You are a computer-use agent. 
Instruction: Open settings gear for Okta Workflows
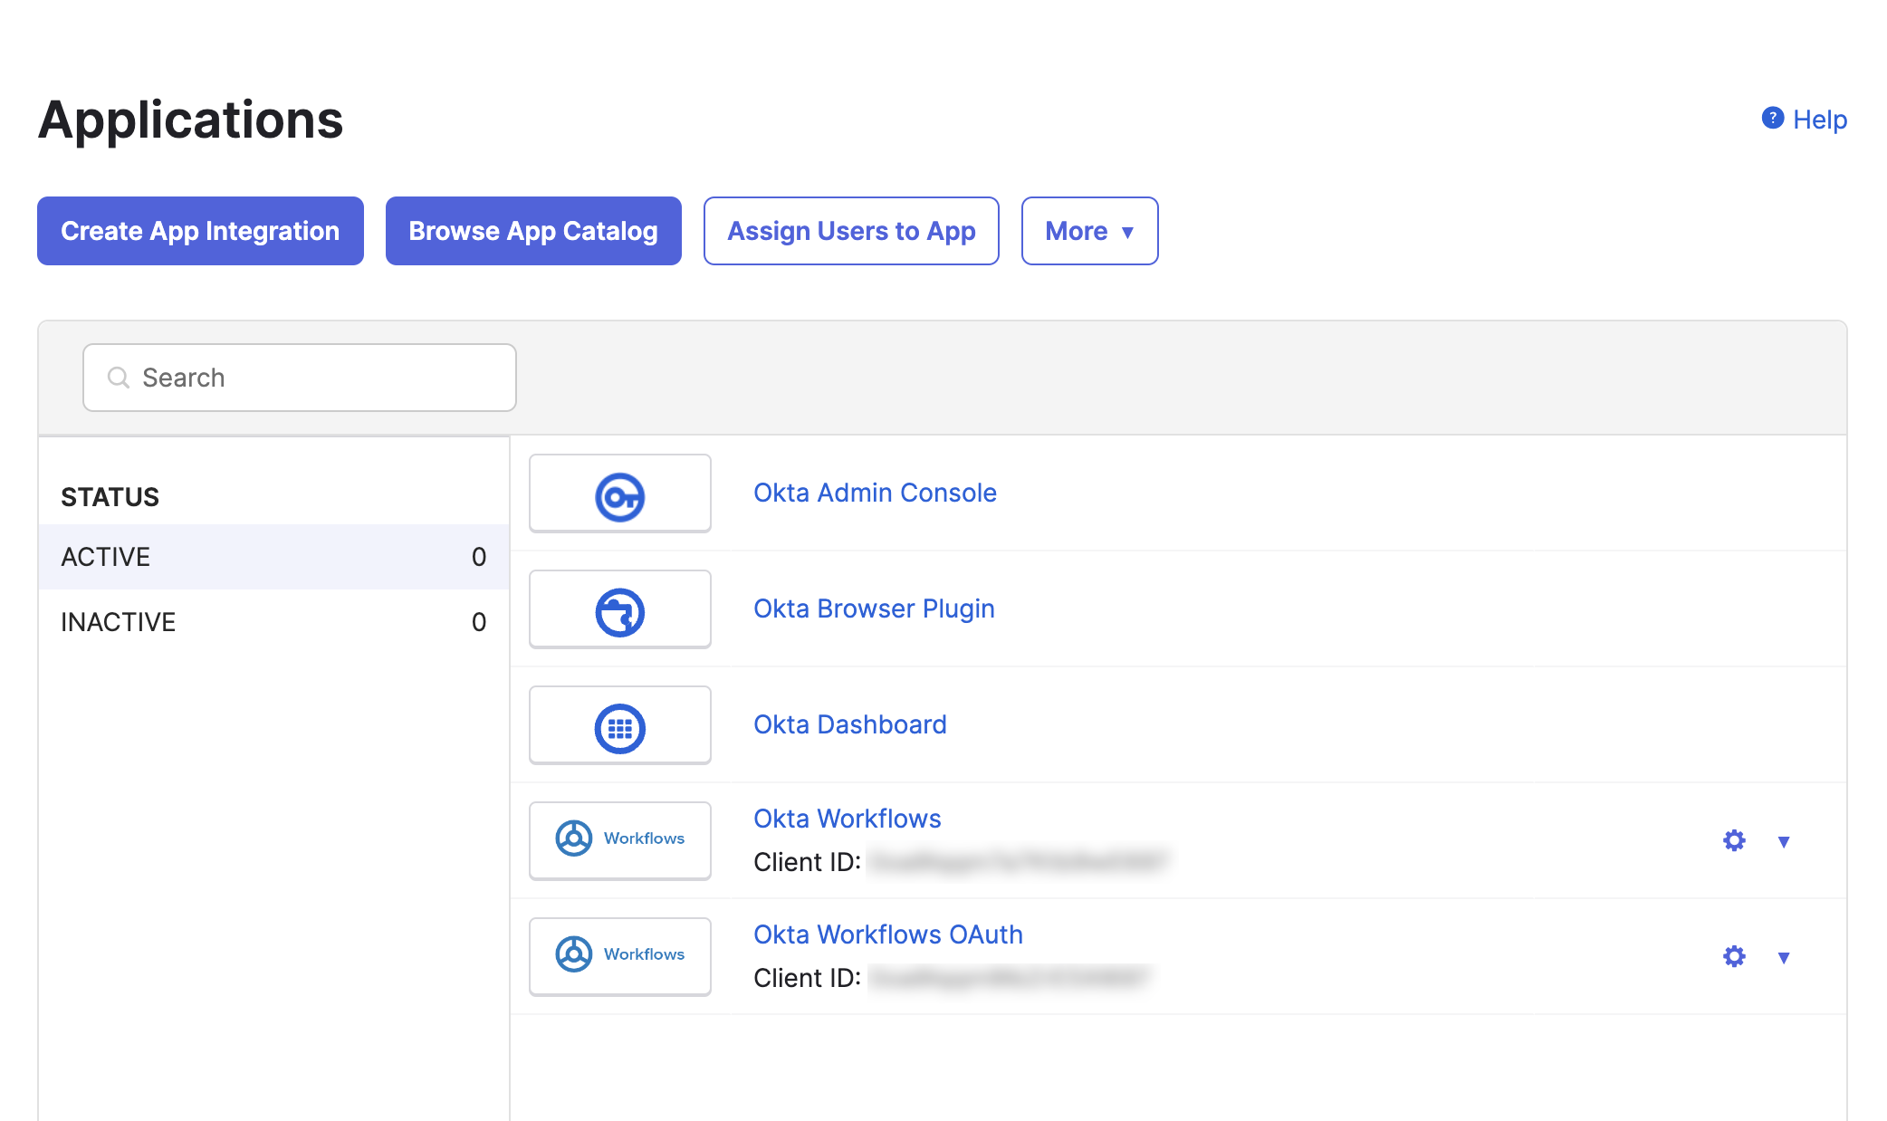[1734, 840]
